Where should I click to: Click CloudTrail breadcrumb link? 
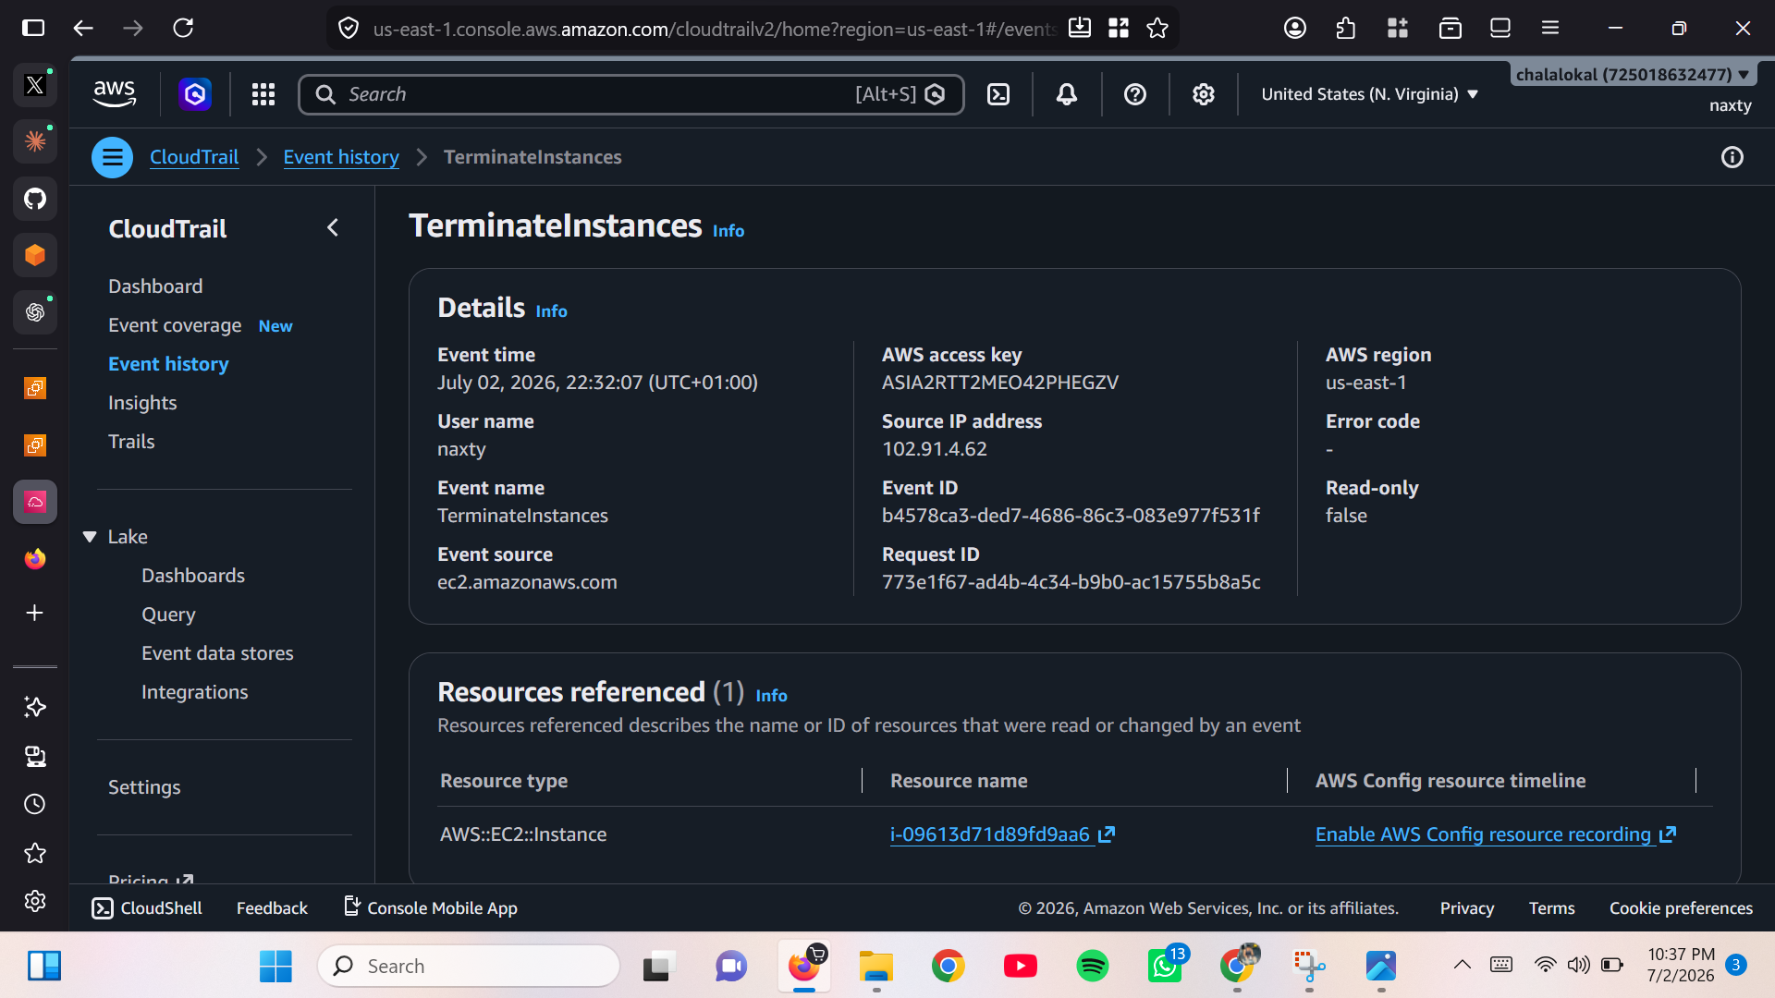(194, 157)
